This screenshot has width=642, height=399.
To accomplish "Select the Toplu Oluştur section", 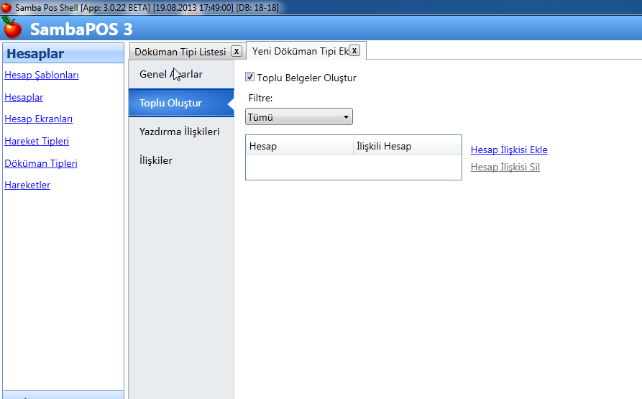I will 171,103.
